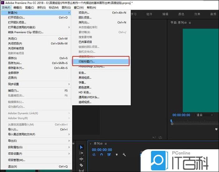
Task: Switch to the 颜色 workspace
Action: pos(181,14)
